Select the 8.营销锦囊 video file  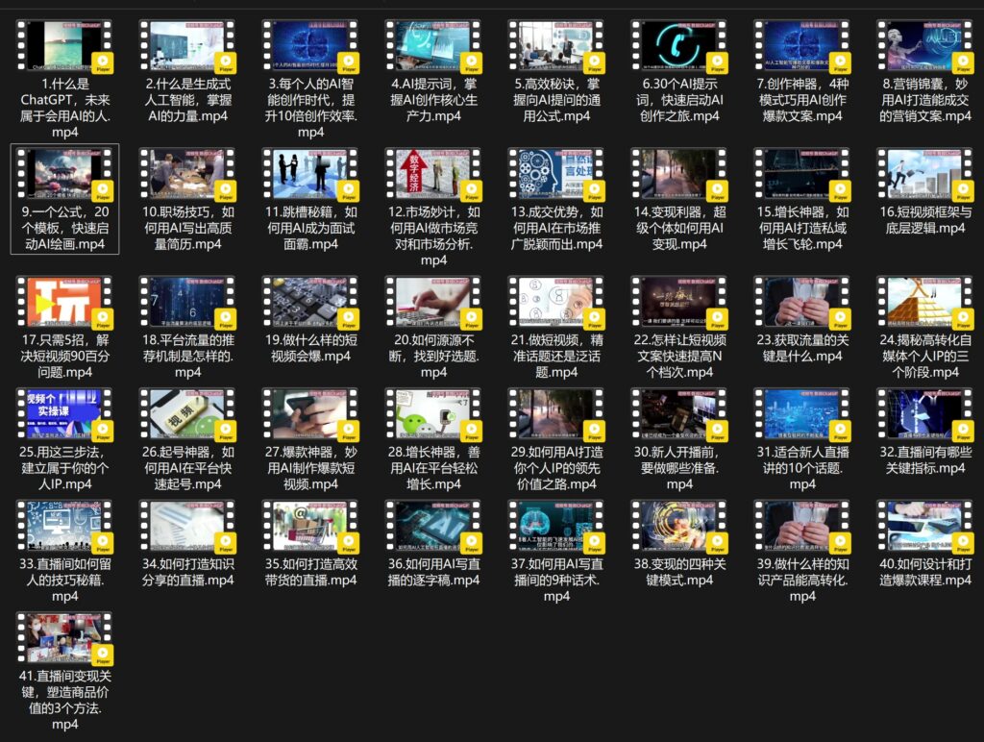925,46
